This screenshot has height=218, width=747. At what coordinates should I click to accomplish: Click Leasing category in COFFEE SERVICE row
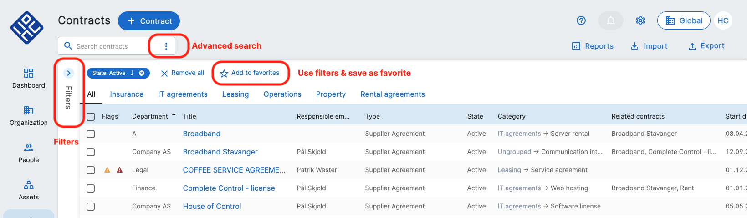point(509,170)
